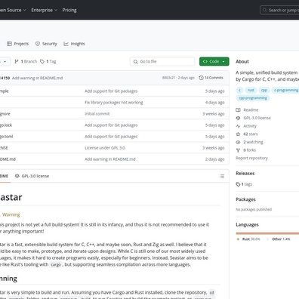
Task: Click the eye icon beside 2 watching
Action: [238, 142]
